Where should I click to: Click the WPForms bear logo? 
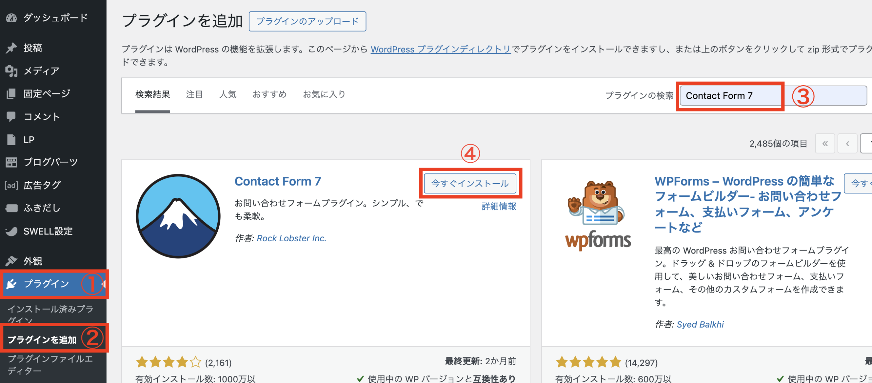pos(598,215)
